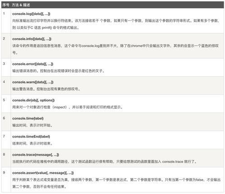Viewport: 225px width, 194px height.
Task: Click the console.error([data][, ...]) method name
Action: 33,64
